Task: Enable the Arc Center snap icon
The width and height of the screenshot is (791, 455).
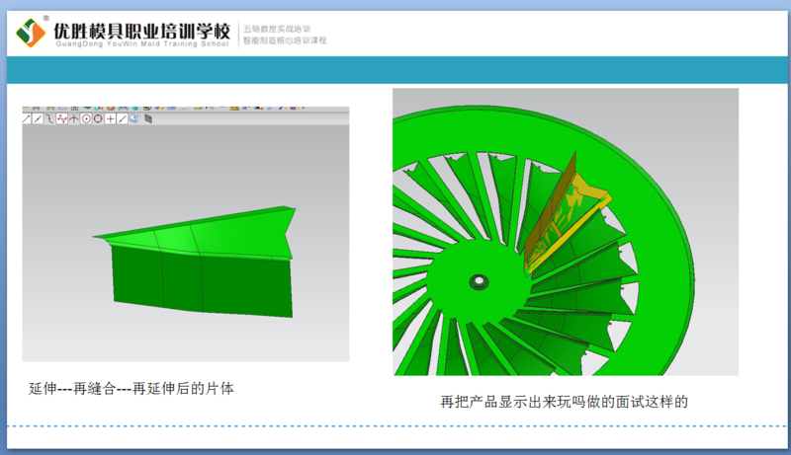Action: [x=86, y=118]
